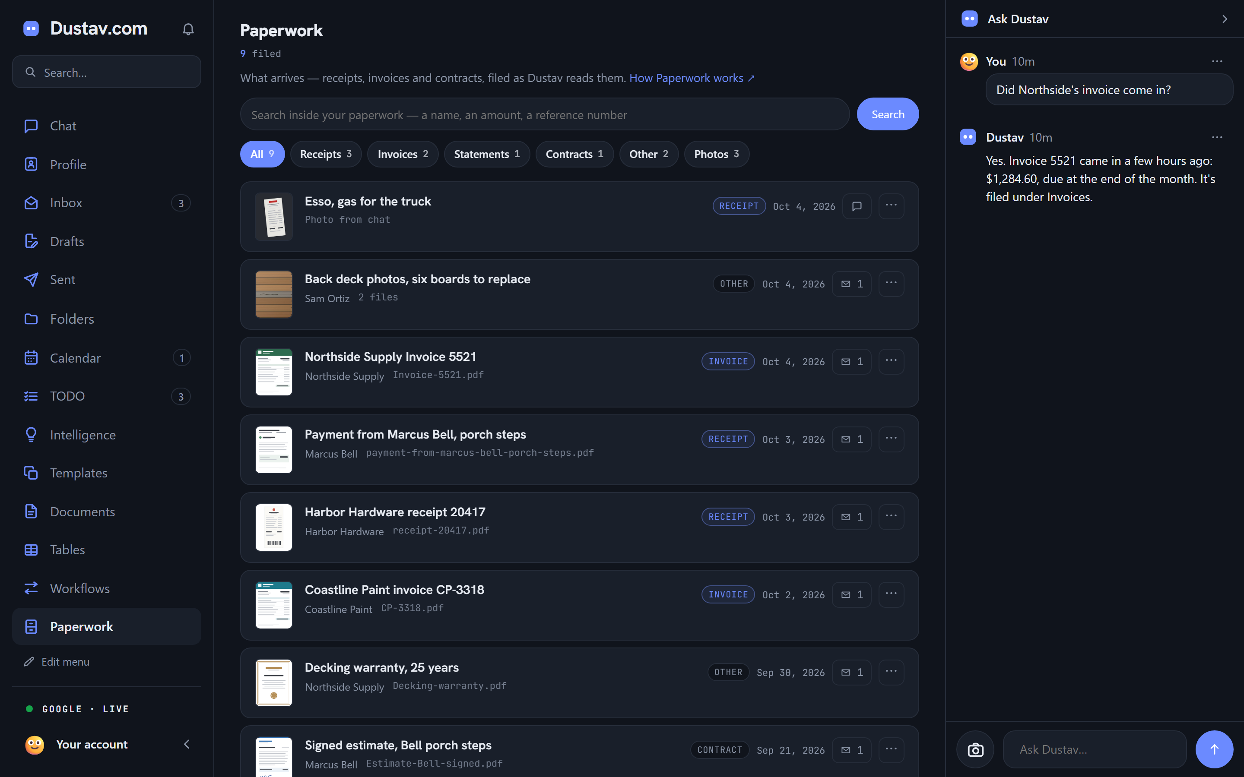1244x777 pixels.
Task: Go to Profile in the sidebar
Action: coord(106,164)
